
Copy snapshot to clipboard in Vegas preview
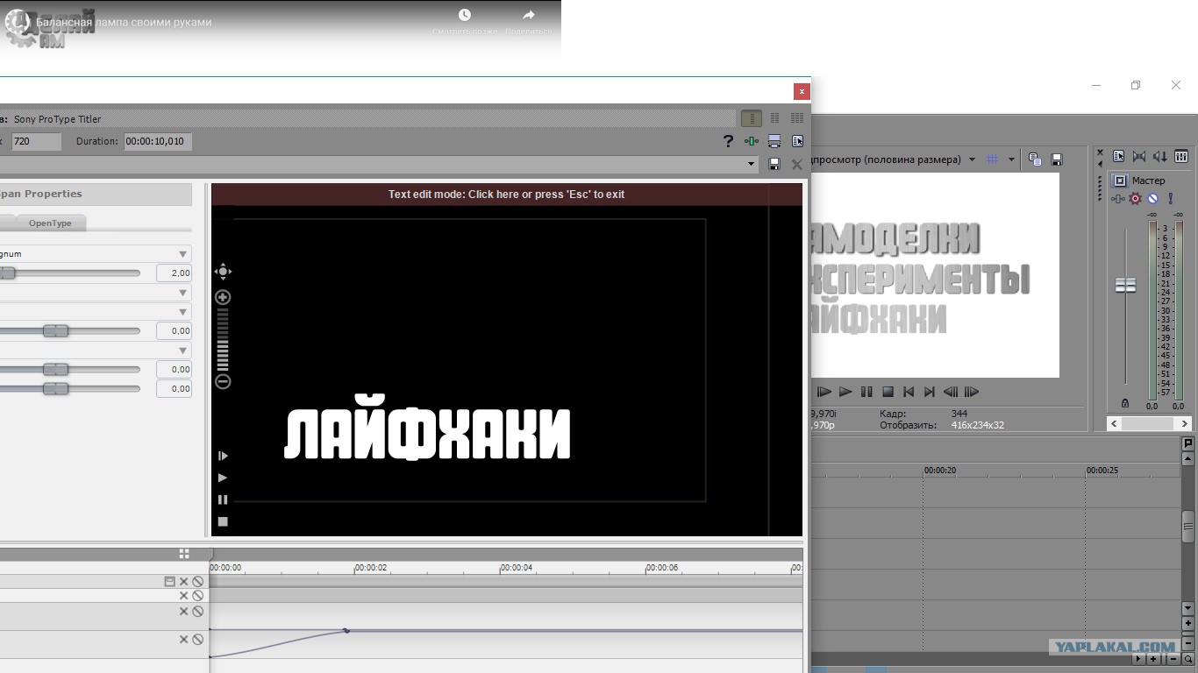pyautogui.click(x=1035, y=159)
